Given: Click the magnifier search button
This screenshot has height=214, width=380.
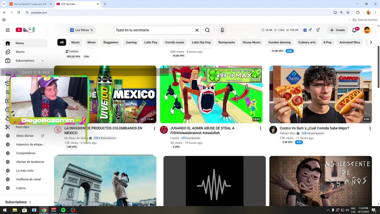Looking at the screenshot, I should 208,30.
